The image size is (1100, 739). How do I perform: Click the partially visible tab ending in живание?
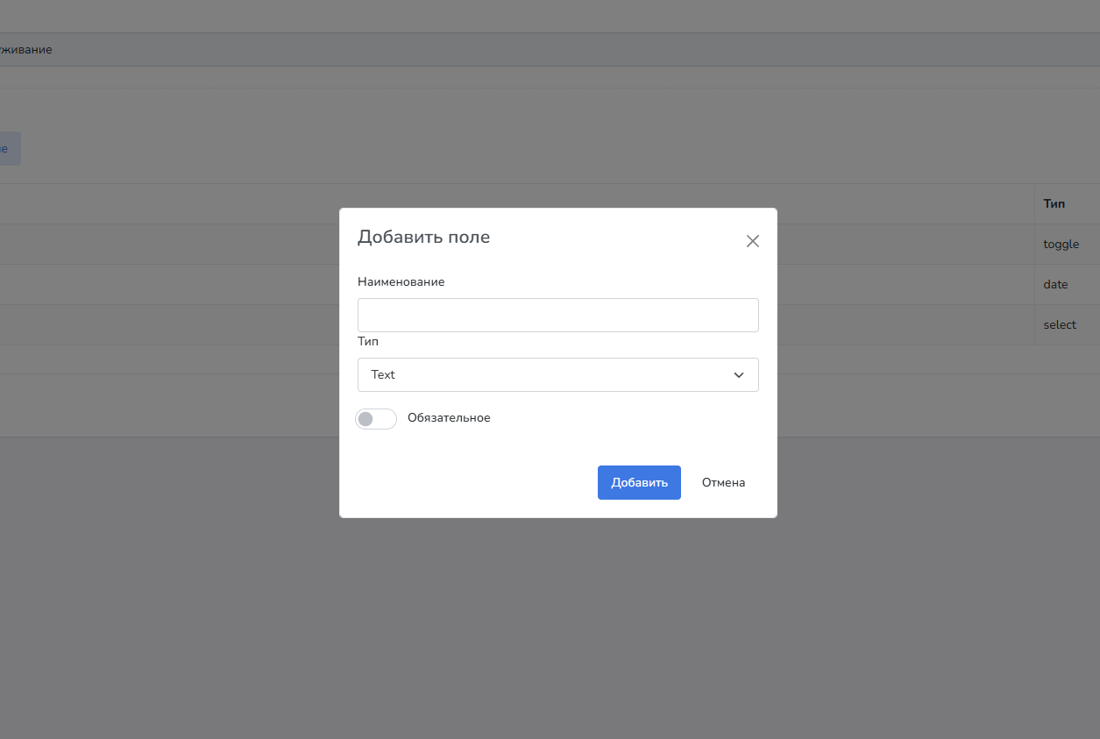(x=25, y=50)
